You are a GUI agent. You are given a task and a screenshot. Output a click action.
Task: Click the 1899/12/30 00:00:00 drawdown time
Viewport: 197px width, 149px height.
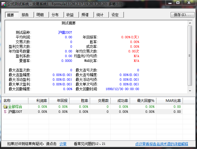pyautogui.click(x=122, y=89)
